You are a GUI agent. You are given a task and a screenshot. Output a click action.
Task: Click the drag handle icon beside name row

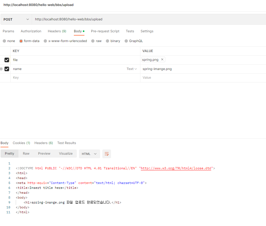(1, 69)
